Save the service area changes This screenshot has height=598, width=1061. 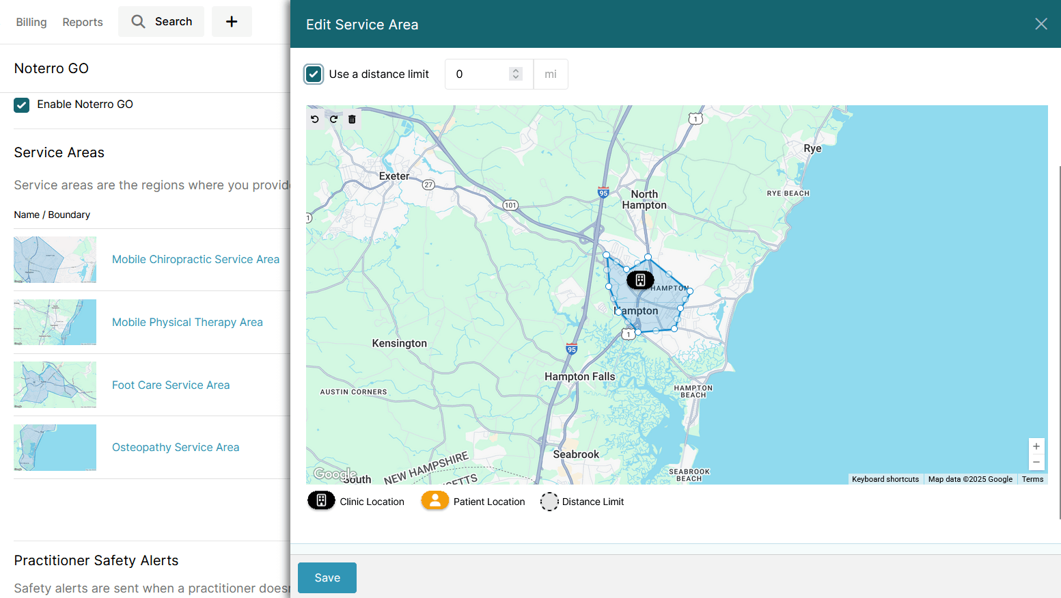click(327, 577)
